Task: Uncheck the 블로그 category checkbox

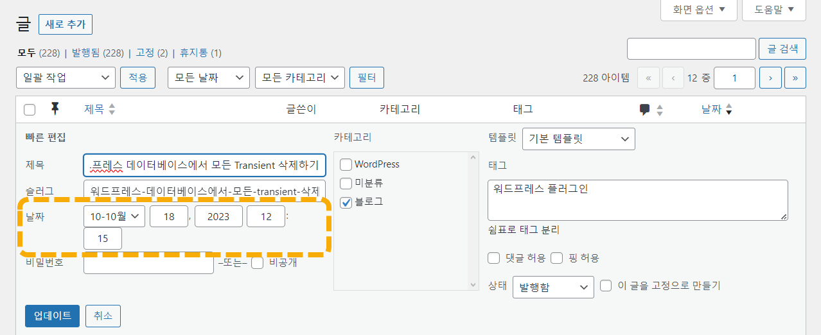Action: coord(346,202)
